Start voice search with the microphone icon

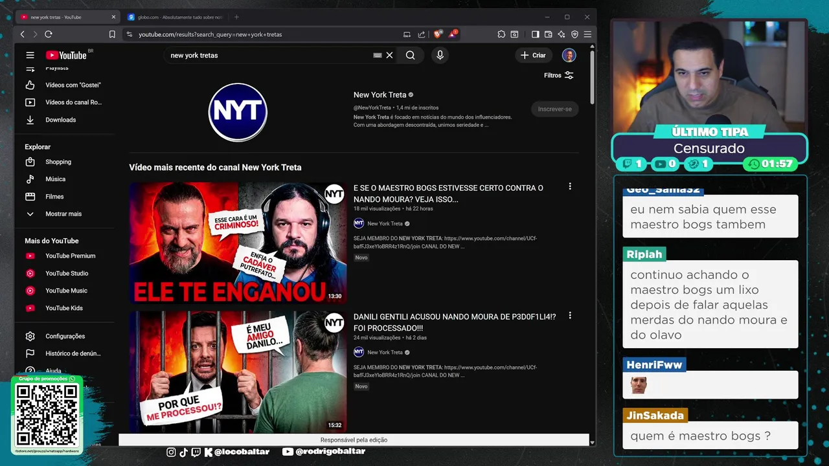coord(440,55)
